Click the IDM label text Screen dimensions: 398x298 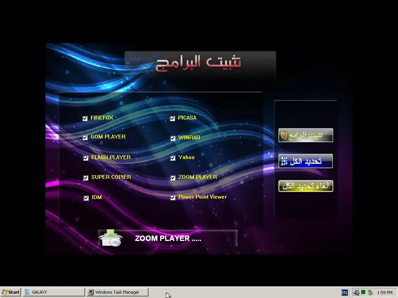[96, 197]
